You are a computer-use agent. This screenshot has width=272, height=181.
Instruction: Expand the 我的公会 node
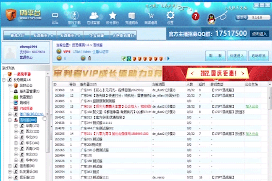(10, 86)
